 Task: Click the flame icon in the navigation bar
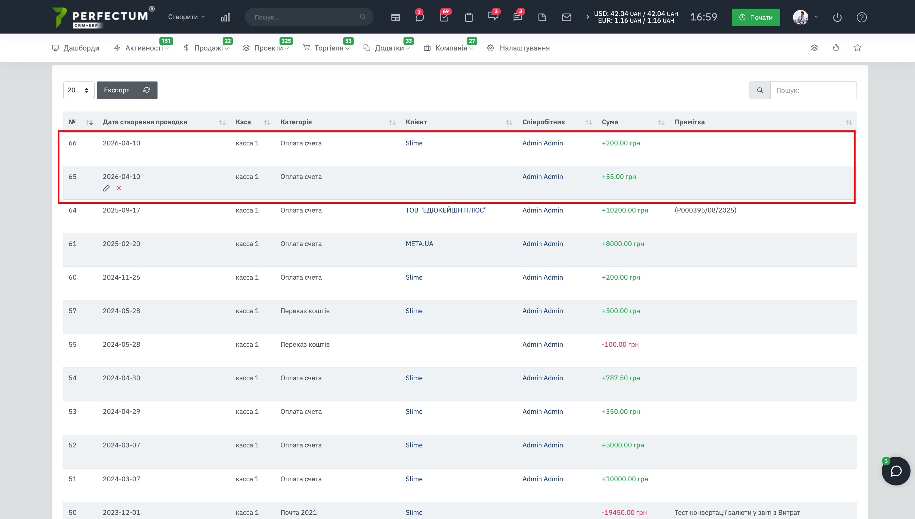tap(836, 48)
